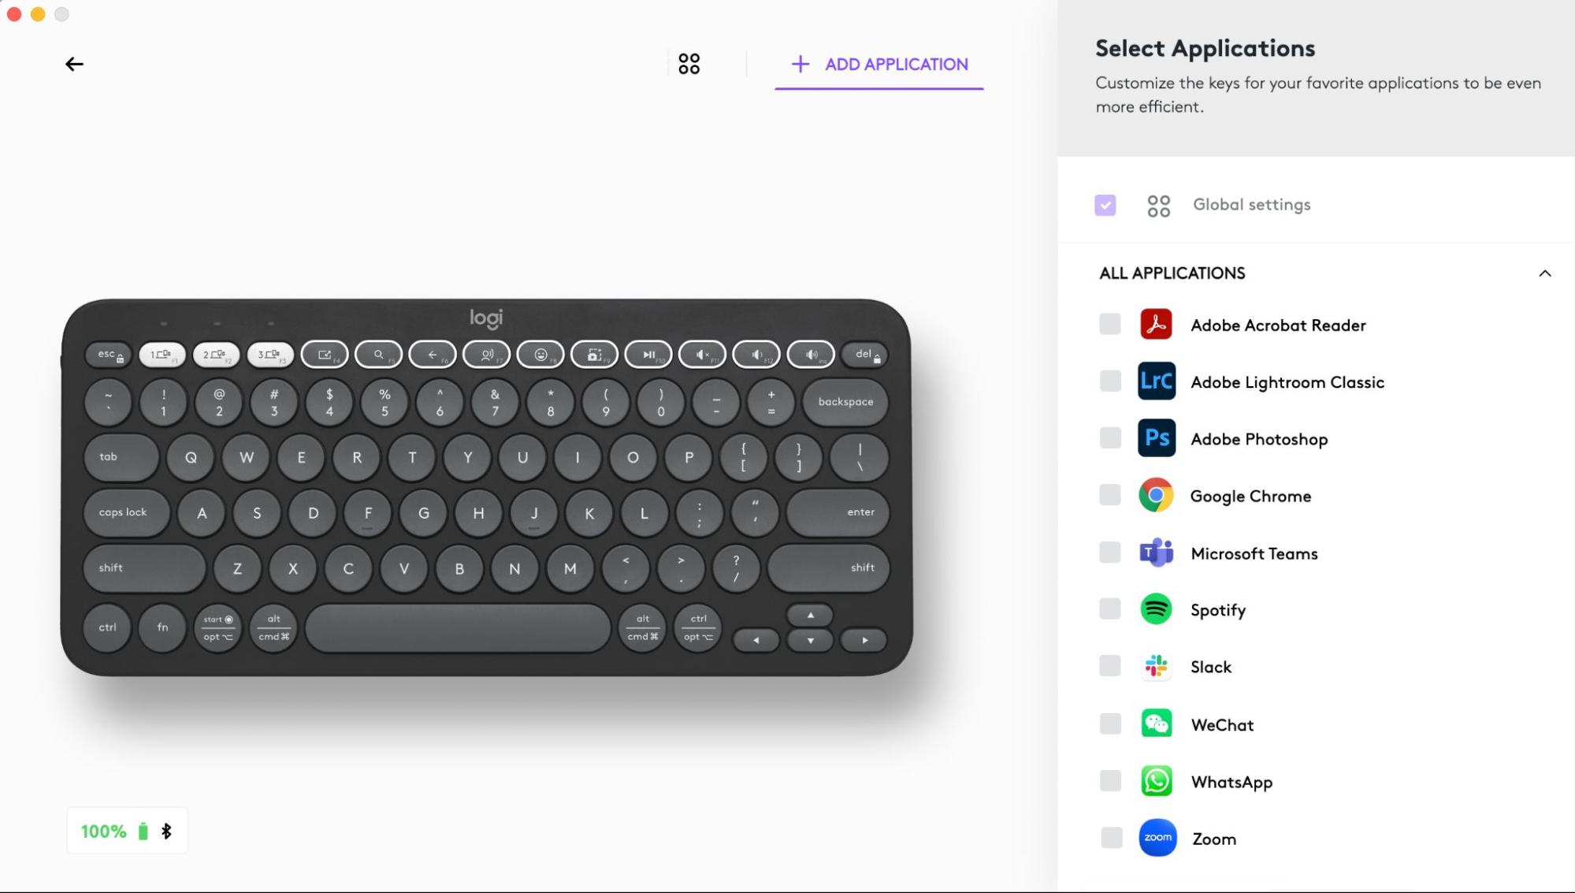This screenshot has width=1575, height=893.
Task: Select the emoji key on keyboard
Action: pyautogui.click(x=540, y=355)
